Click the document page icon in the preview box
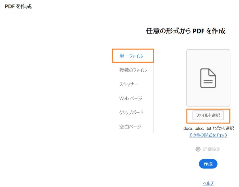Viewport: 239px width, 187px height. (x=208, y=78)
